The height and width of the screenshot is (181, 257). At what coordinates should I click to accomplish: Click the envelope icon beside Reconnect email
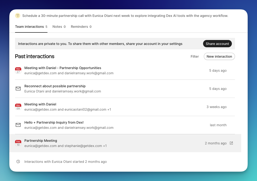coord(18,89)
